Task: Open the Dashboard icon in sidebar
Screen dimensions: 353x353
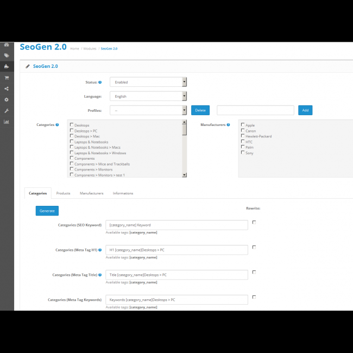Action: (x=7, y=45)
